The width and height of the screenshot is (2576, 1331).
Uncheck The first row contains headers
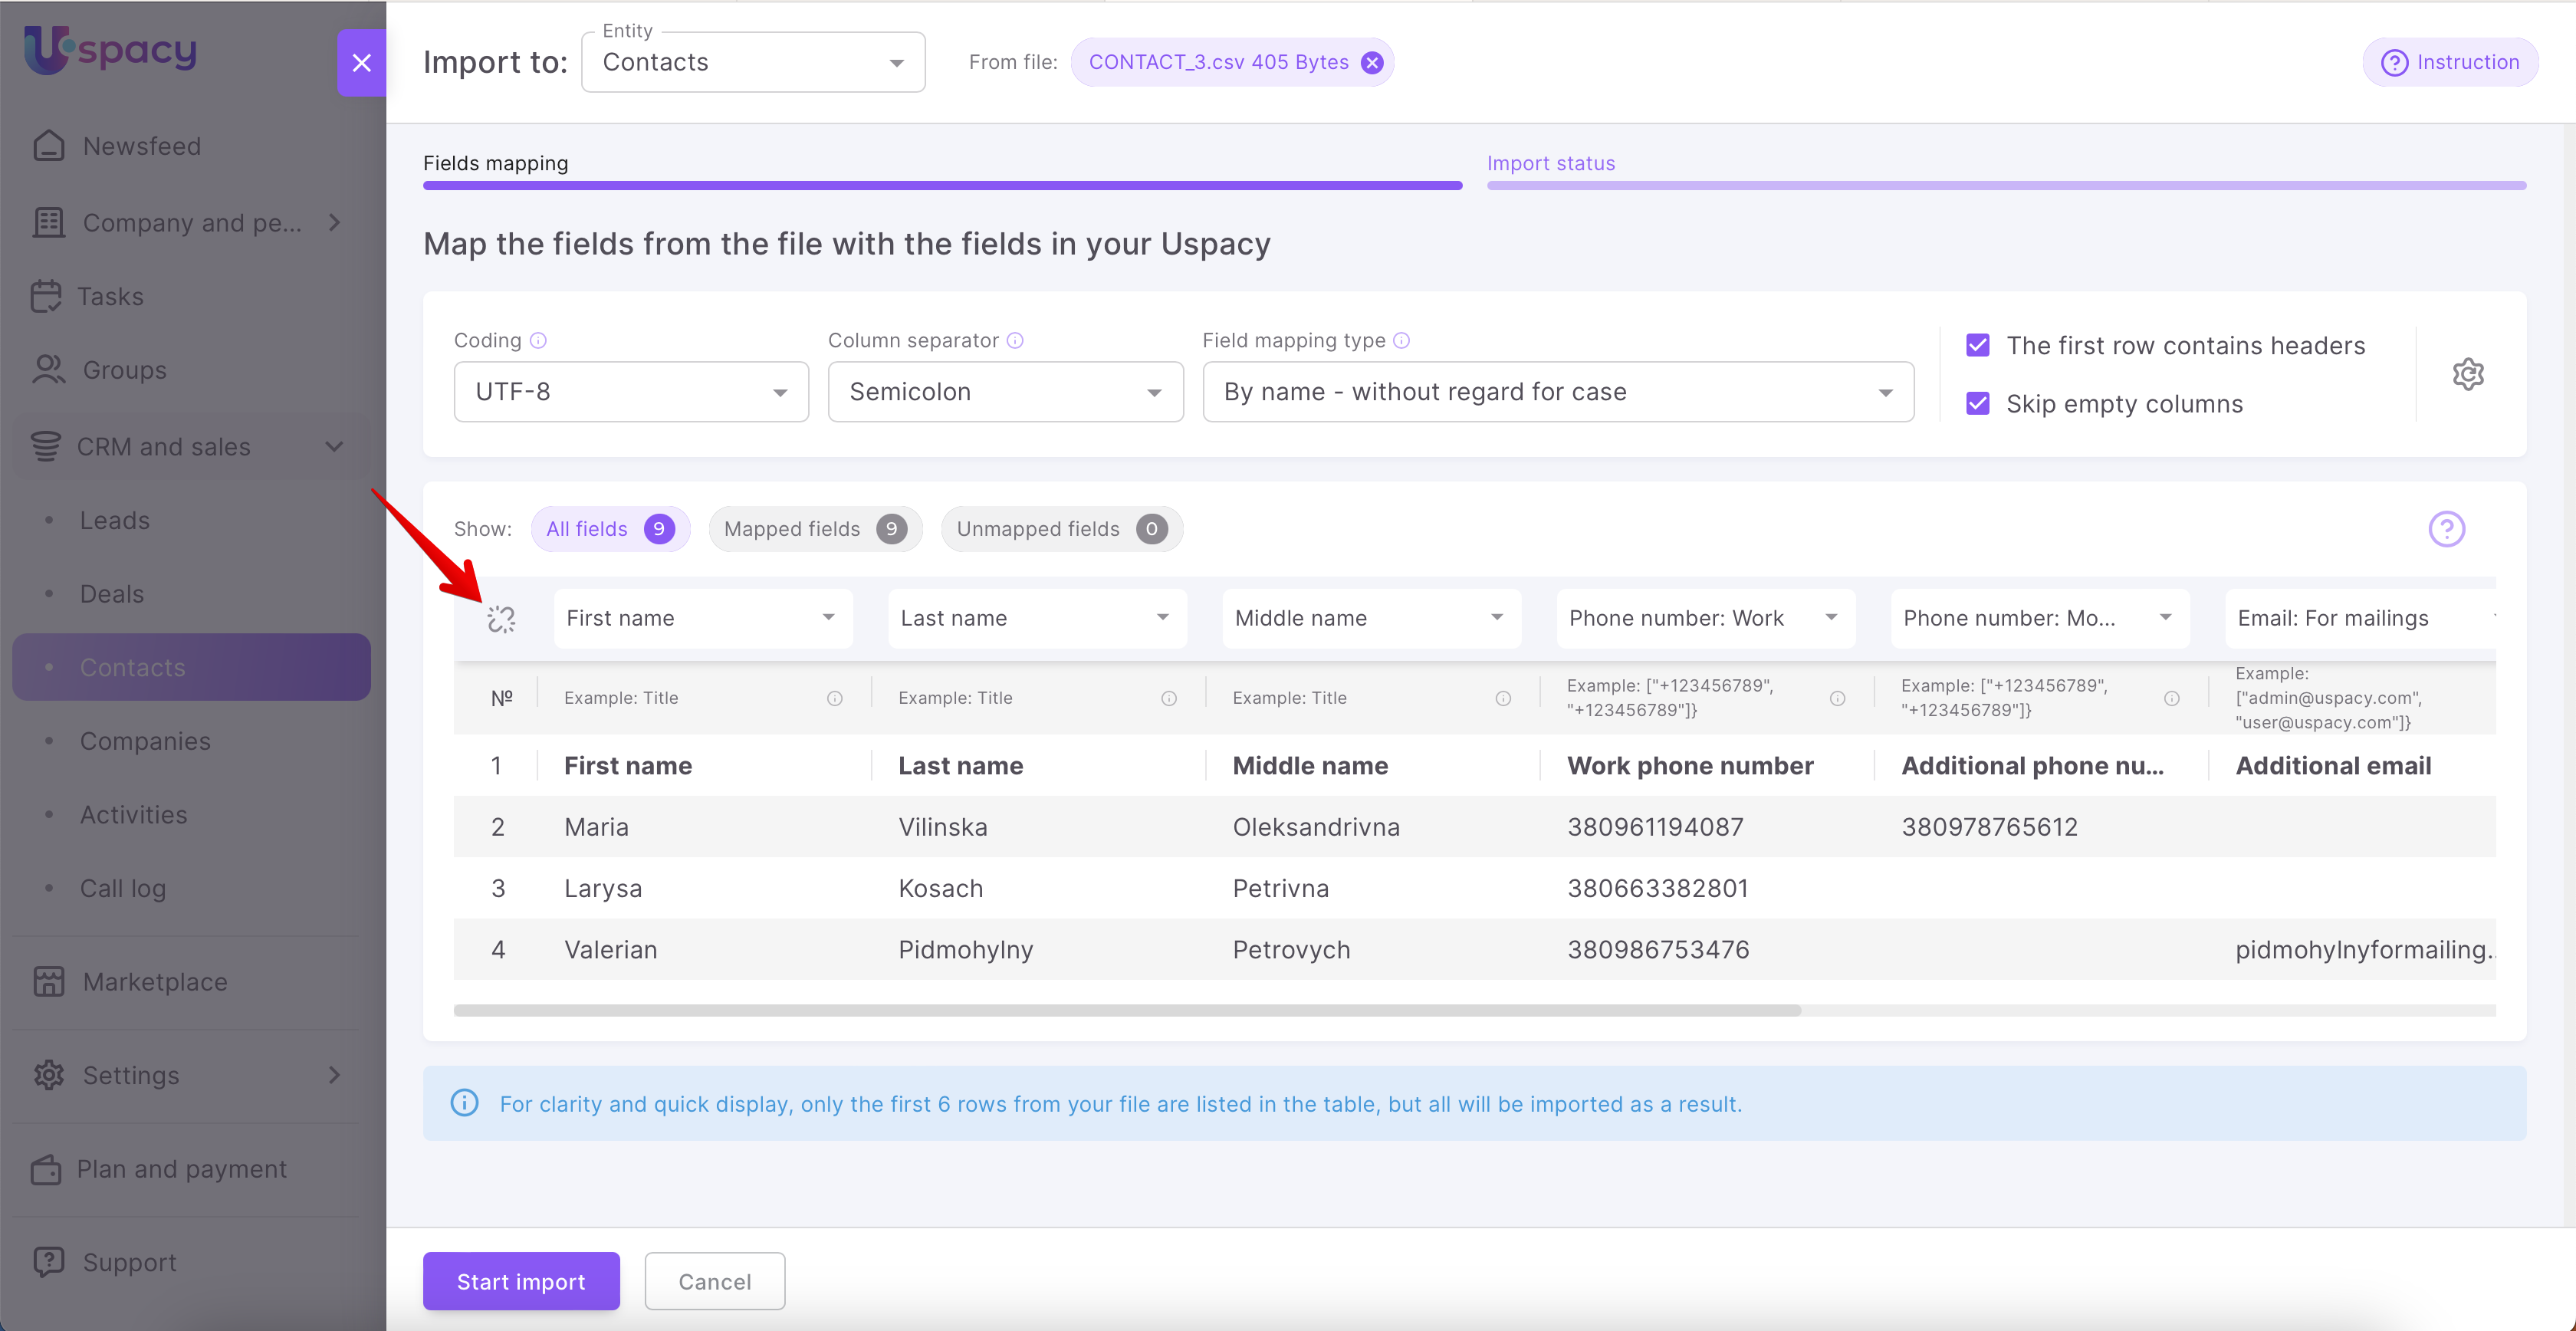1977,345
